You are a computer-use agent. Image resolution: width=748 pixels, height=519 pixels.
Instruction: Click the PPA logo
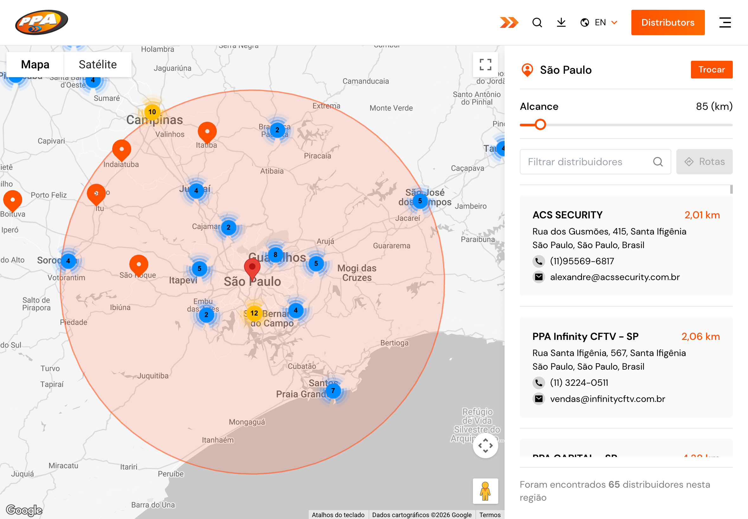click(42, 22)
